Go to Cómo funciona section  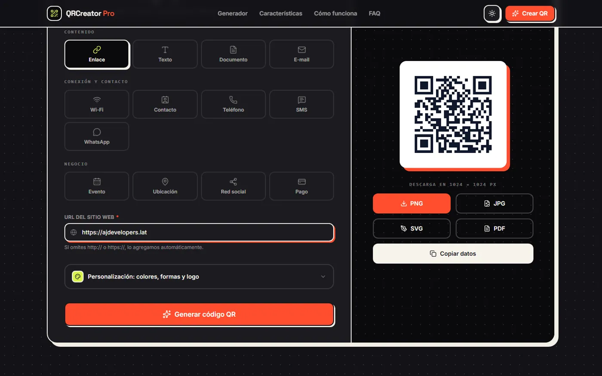[x=335, y=13]
